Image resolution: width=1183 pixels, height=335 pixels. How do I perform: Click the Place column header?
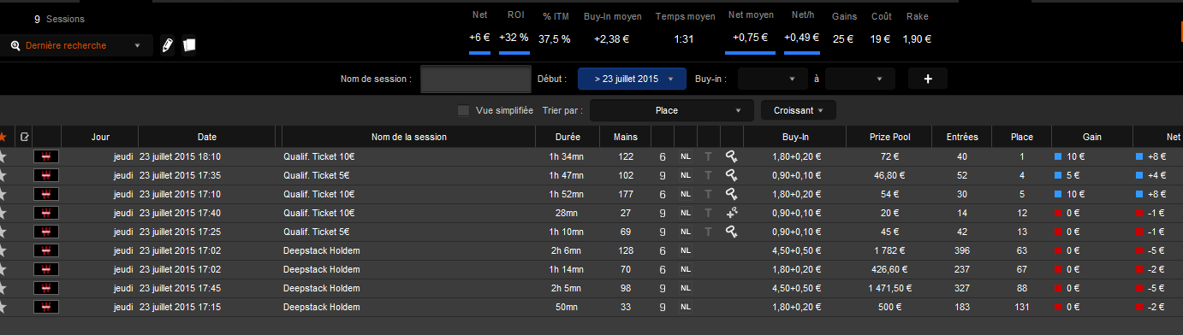pos(1021,137)
